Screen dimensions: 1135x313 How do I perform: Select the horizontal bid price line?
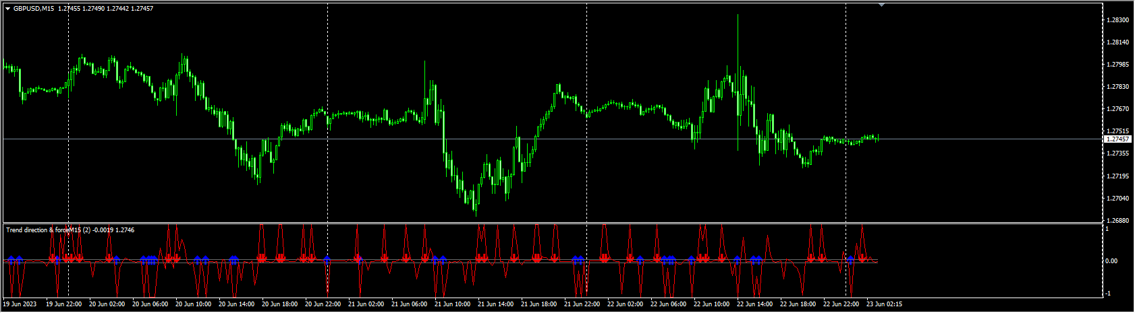coord(540,139)
